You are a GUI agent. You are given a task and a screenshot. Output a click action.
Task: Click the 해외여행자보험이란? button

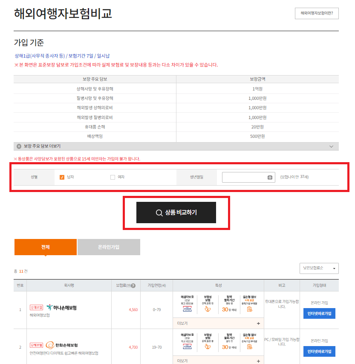[317, 13]
